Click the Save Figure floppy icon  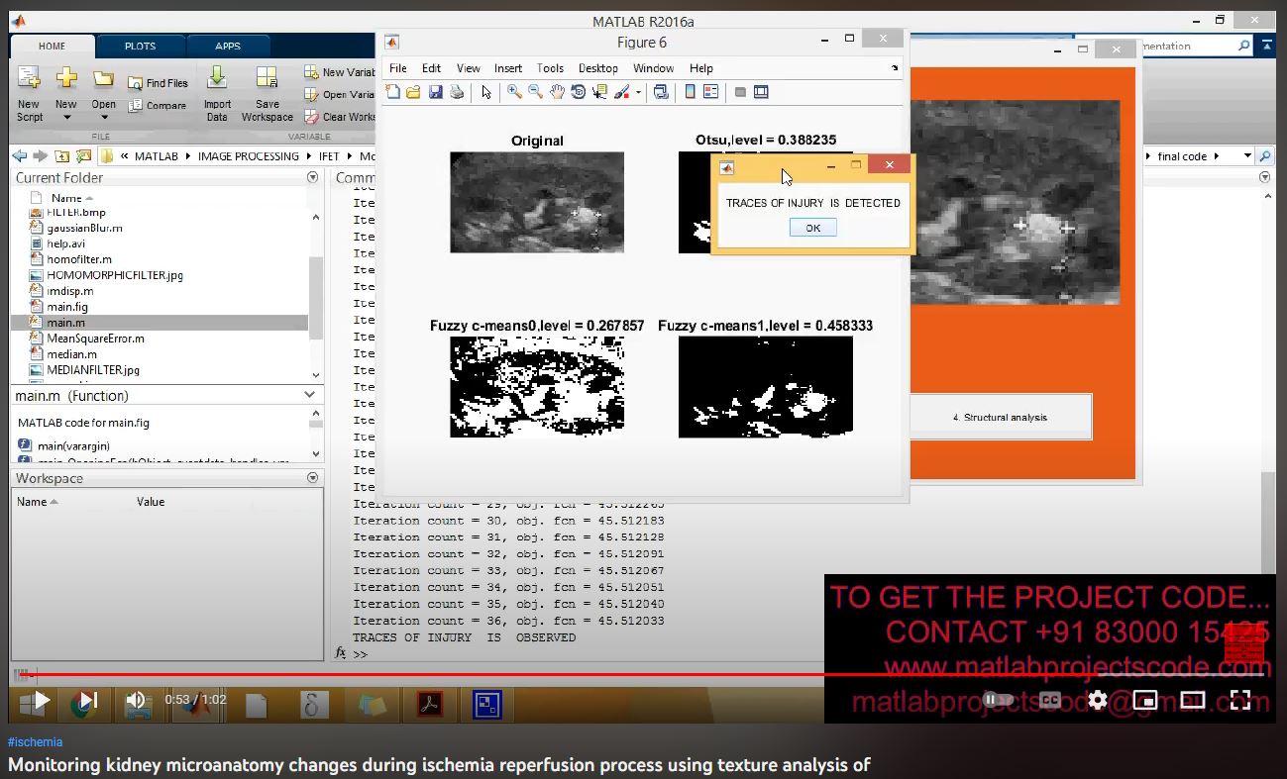click(435, 92)
